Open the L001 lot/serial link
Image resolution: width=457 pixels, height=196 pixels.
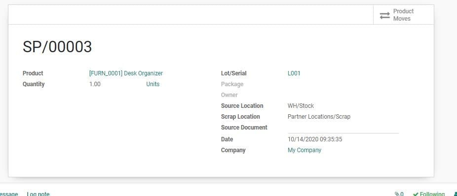tap(294, 73)
